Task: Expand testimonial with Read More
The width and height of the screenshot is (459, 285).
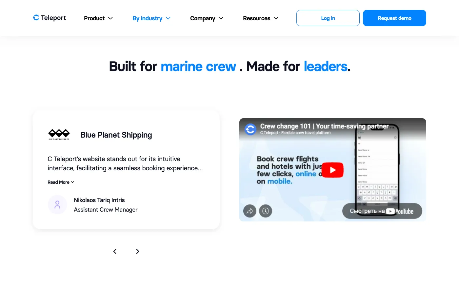Action: (x=61, y=182)
